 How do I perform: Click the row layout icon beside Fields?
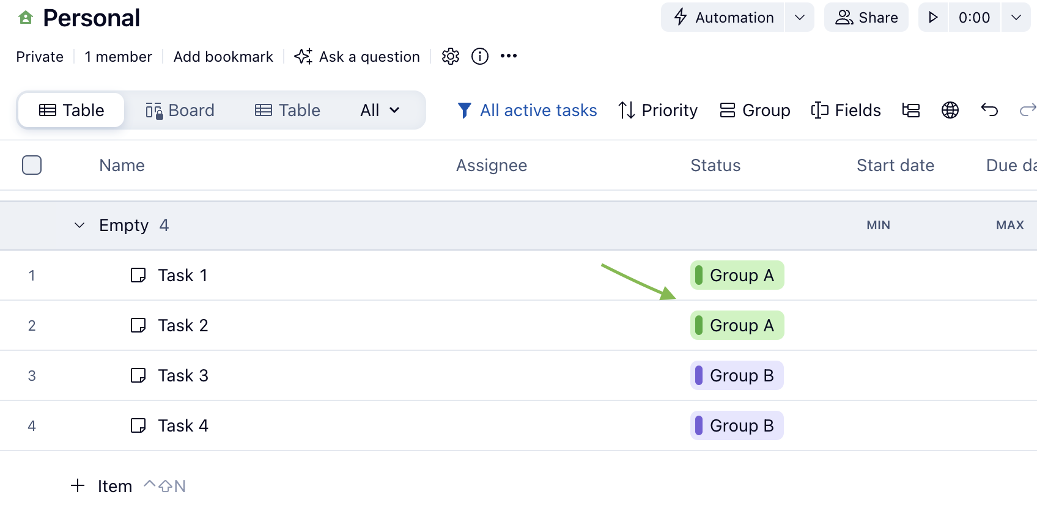point(911,110)
